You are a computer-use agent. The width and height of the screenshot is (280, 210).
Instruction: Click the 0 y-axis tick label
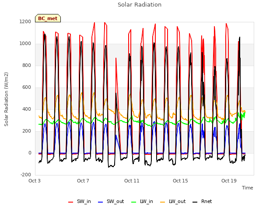tap(30, 153)
